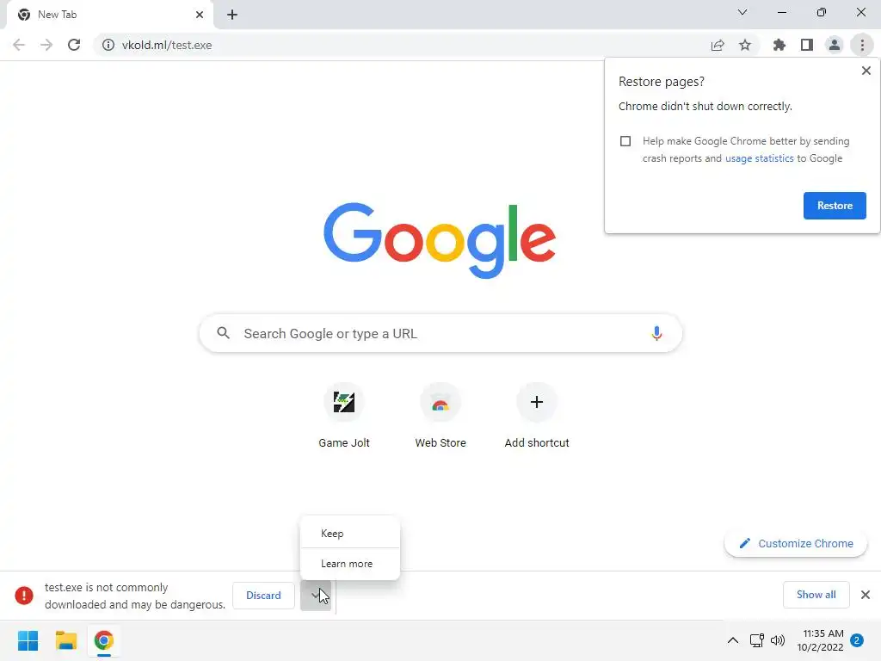The width and height of the screenshot is (881, 661).
Task: Open the Windows Start menu
Action: point(28,640)
